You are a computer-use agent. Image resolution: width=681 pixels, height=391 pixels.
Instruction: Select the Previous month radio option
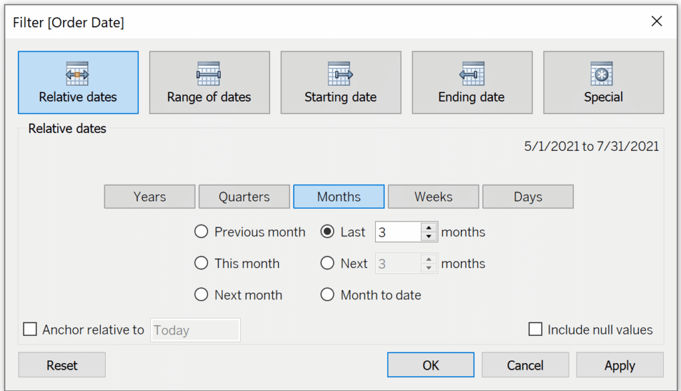[201, 231]
